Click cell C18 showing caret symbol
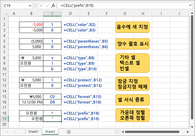Image resolution: width=195 pixels, height=136 pixels. [x=52, y=113]
